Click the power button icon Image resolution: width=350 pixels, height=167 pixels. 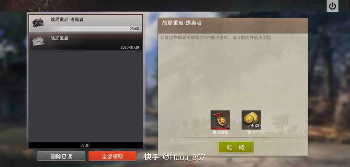point(332,6)
